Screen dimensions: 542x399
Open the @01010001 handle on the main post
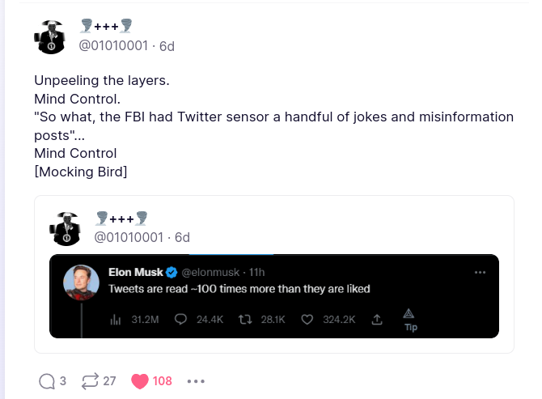pyautogui.click(x=113, y=46)
